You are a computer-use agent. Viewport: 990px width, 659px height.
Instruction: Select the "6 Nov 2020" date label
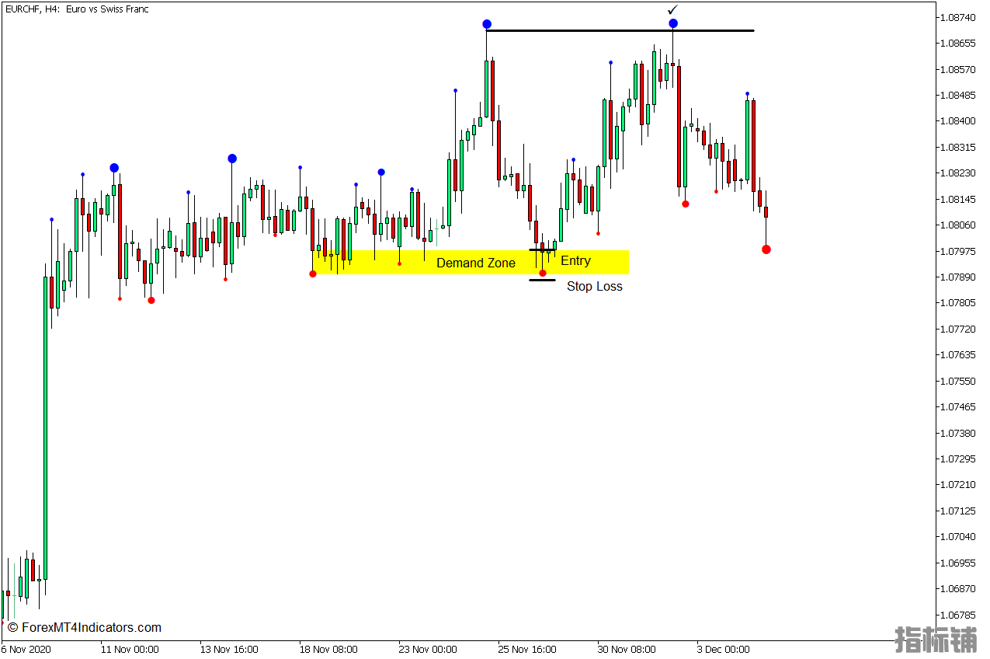[x=26, y=649]
